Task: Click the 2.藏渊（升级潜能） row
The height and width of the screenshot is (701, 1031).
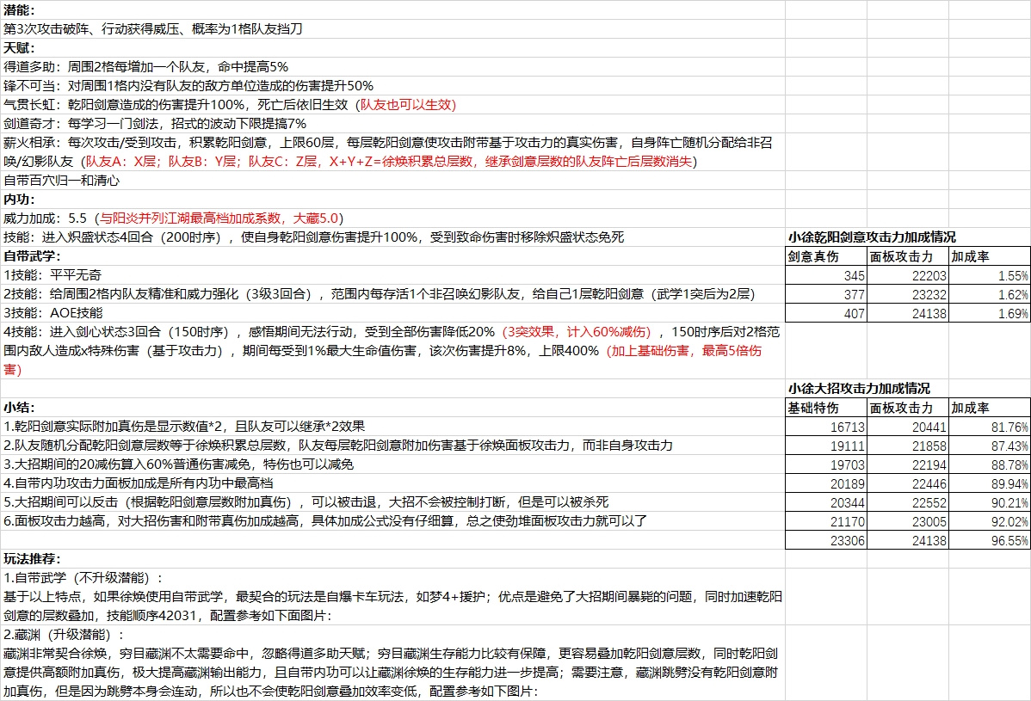Action: click(392, 635)
